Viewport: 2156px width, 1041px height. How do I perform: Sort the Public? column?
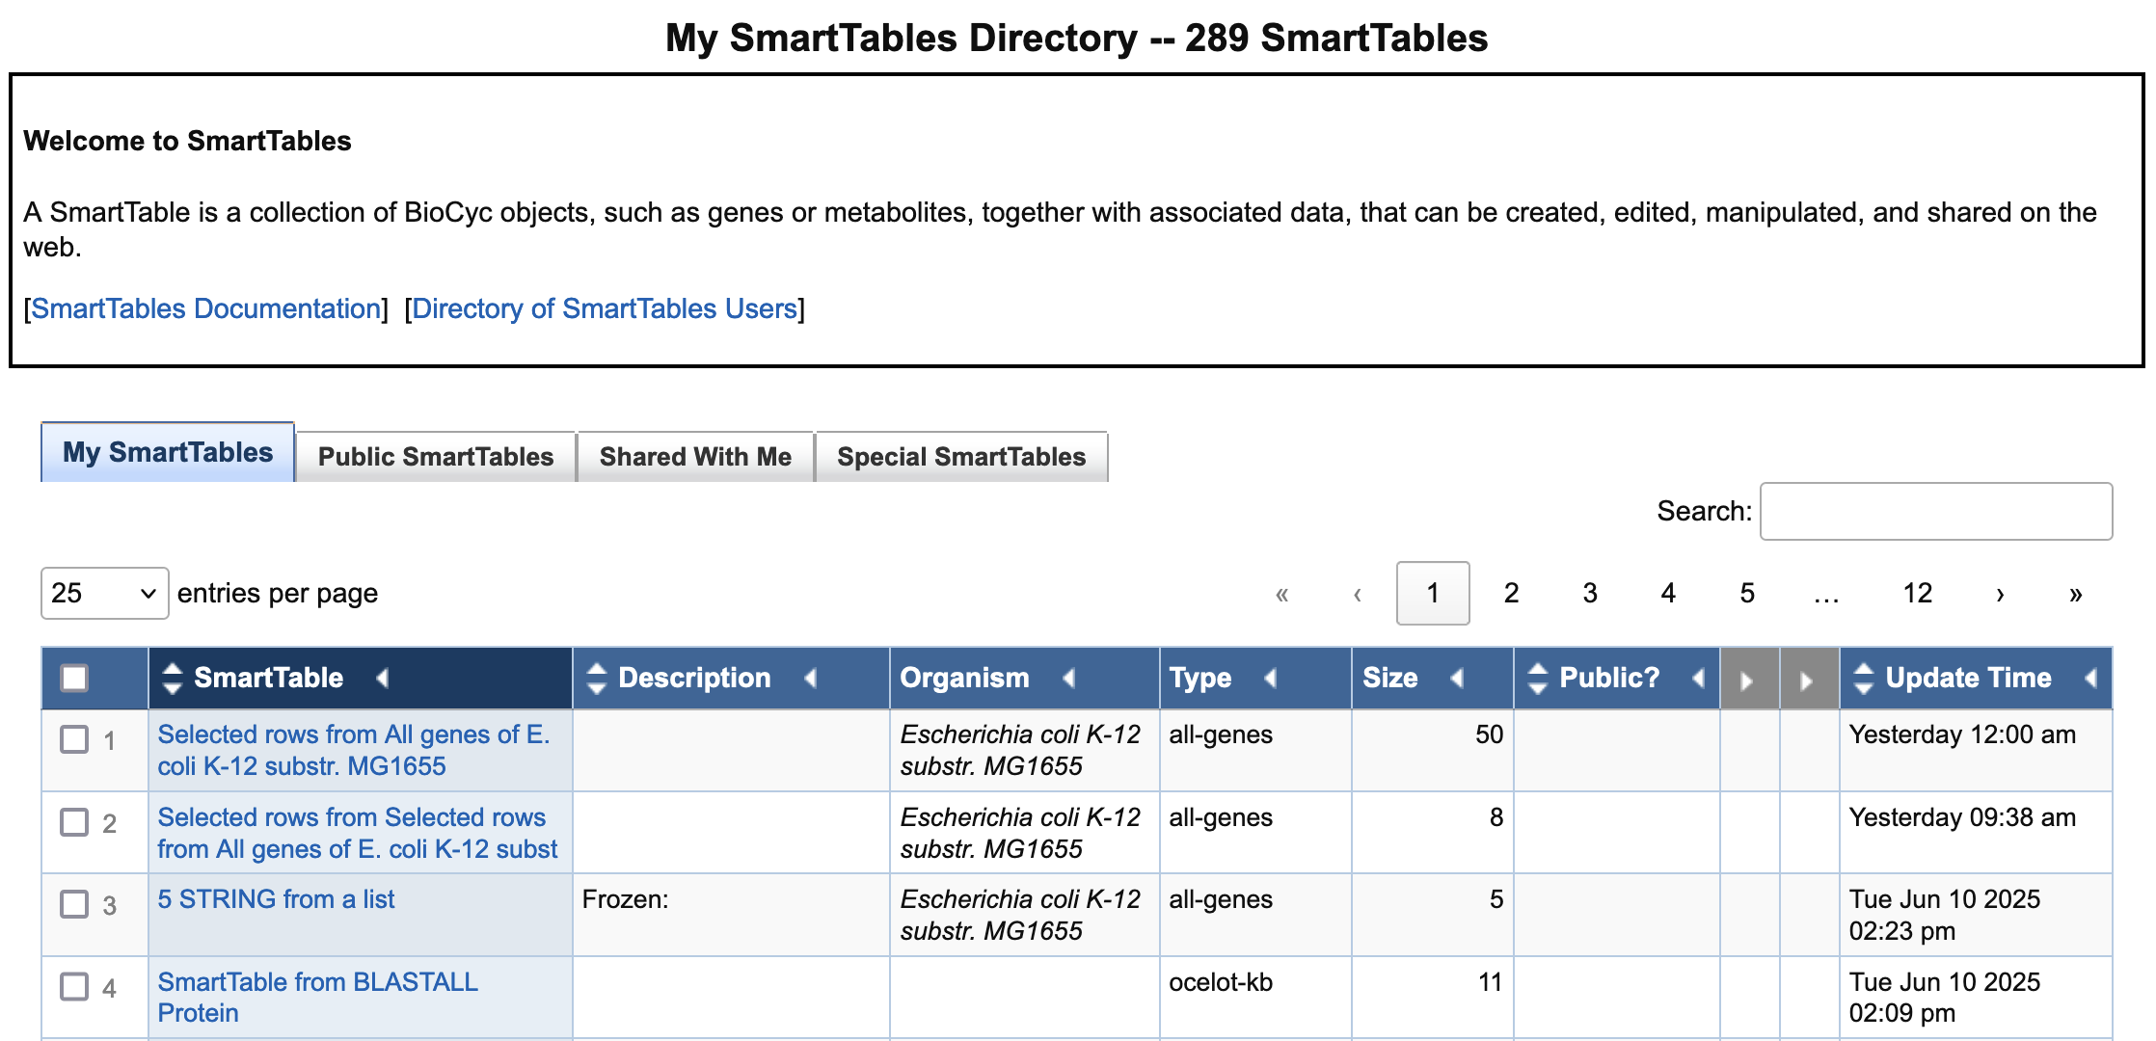point(1537,678)
